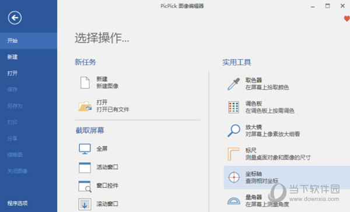Screen dimensions: 350x212
Task: Click the red heart icon
Action: coord(347,19)
